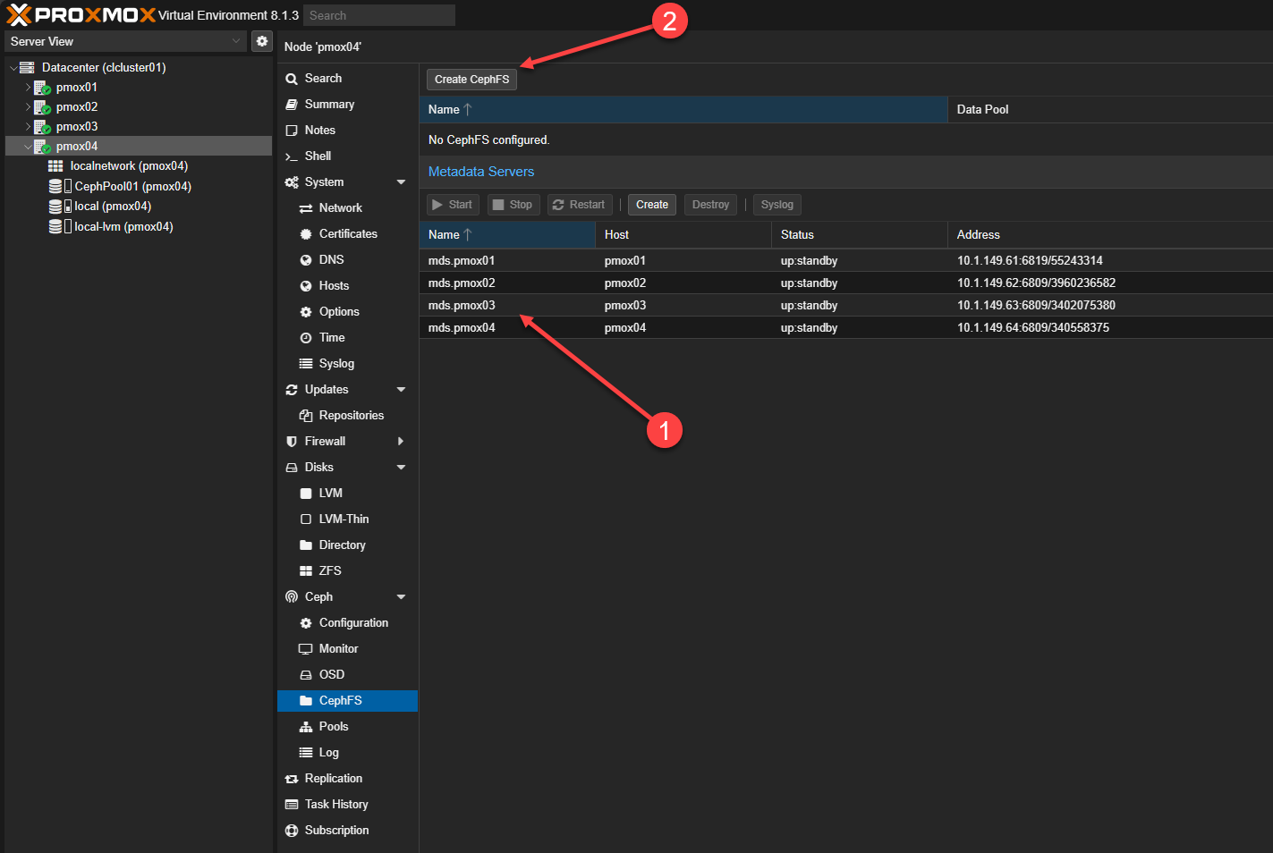Click the OSD drive icon

click(306, 675)
